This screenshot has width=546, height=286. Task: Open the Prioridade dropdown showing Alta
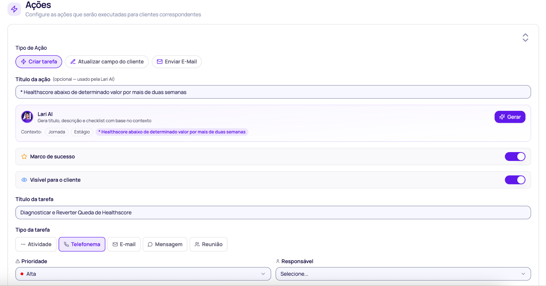click(143, 274)
